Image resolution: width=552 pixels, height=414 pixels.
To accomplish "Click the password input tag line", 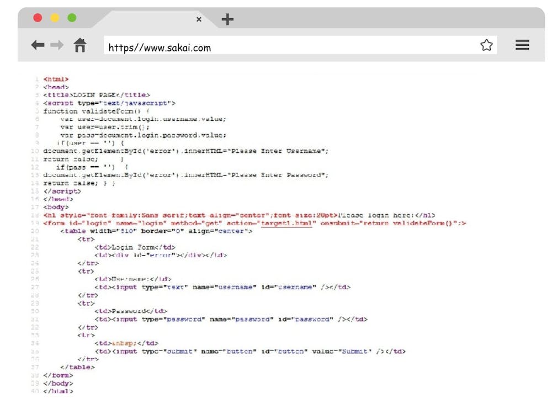I will pos(230,319).
